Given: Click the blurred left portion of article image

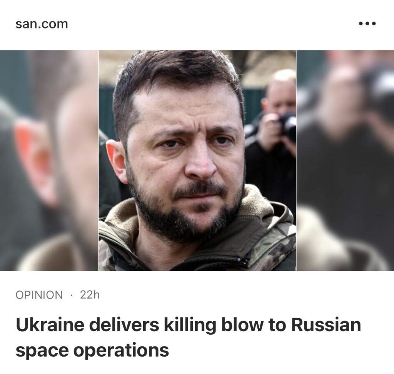Looking at the screenshot, I should [x=49, y=160].
